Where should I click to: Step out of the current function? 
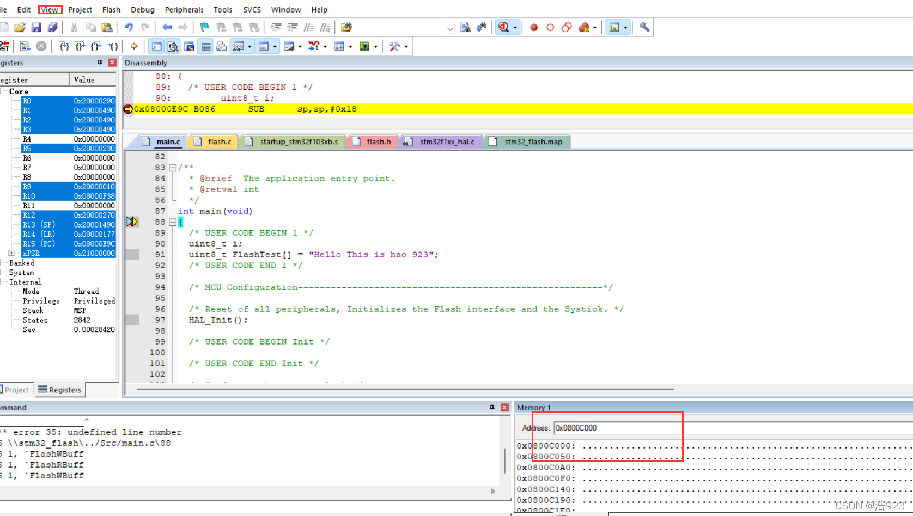point(96,46)
